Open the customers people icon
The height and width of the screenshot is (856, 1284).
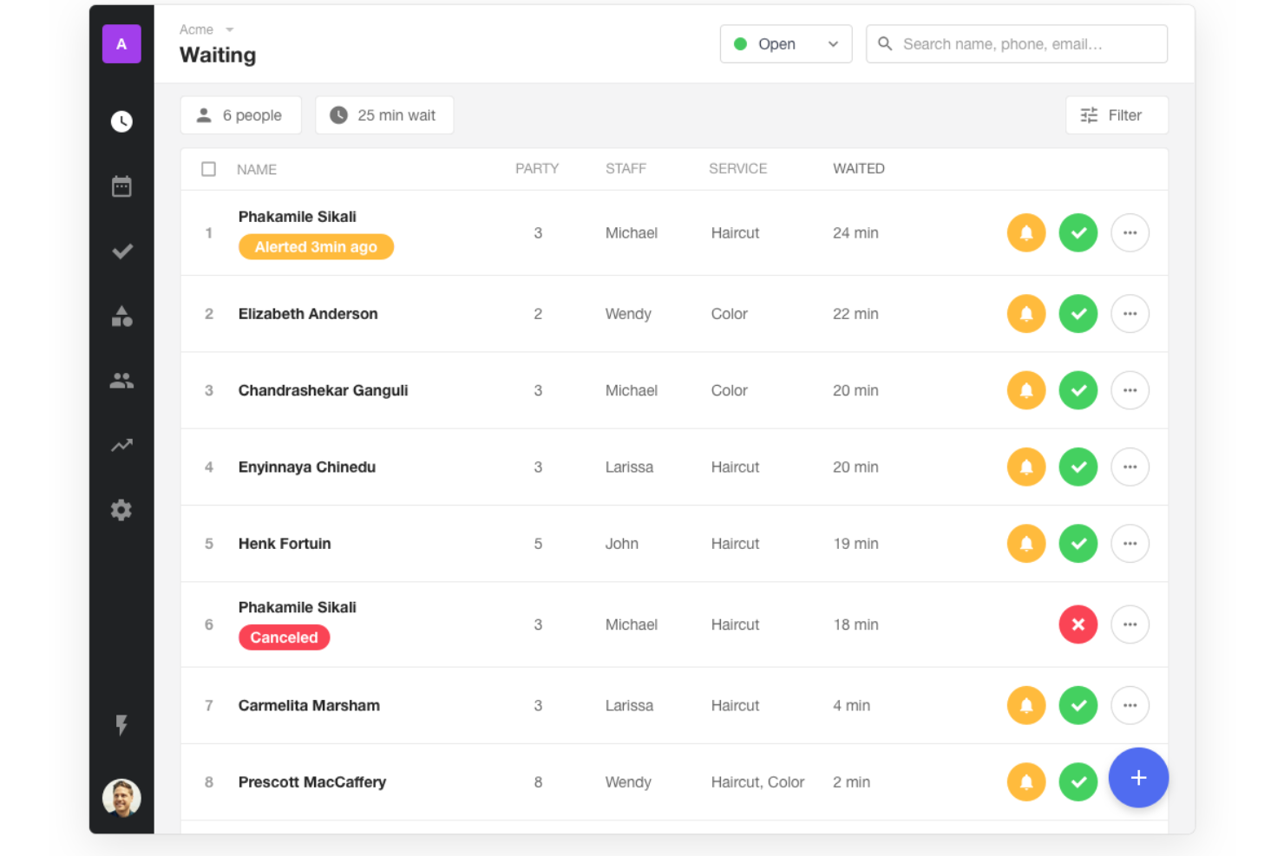(121, 379)
